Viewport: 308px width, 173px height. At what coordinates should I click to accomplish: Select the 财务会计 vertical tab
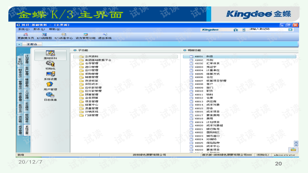click(x=20, y=73)
